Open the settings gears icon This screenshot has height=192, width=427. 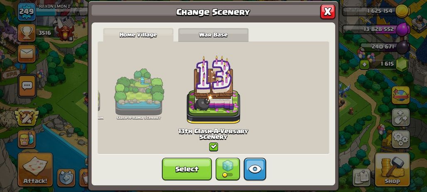coord(400,139)
